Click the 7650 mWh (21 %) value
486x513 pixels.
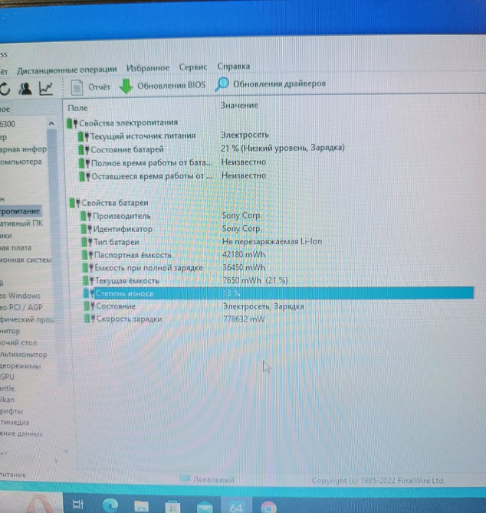click(255, 280)
